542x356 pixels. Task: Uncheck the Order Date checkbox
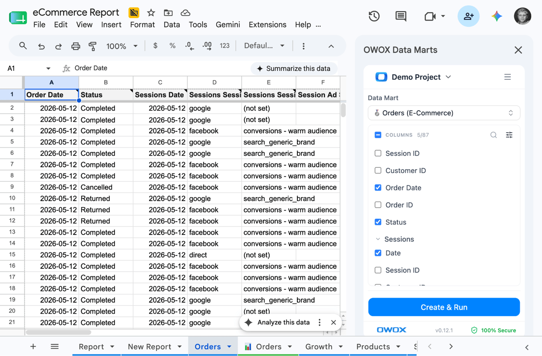tap(378, 187)
